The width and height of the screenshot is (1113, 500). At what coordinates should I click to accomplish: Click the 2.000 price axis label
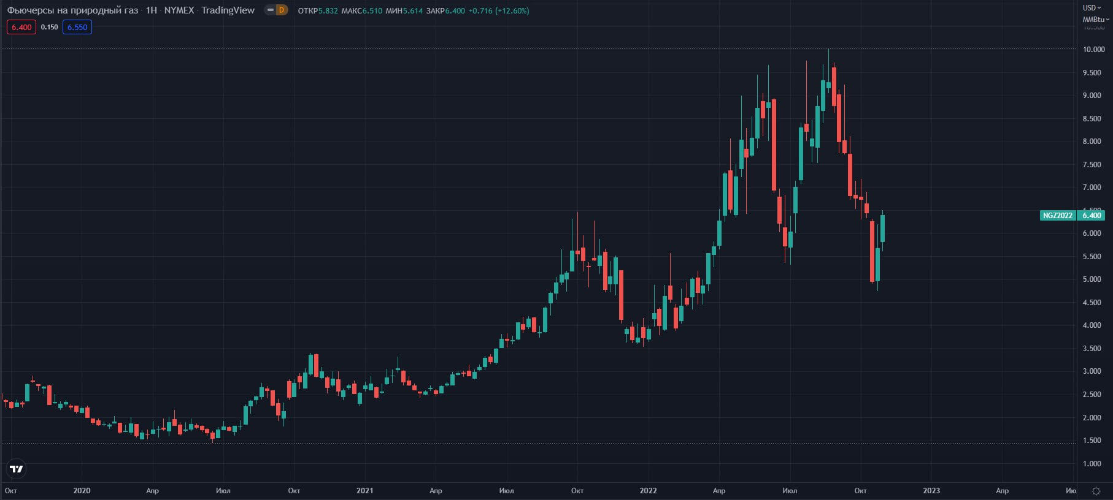1092,418
